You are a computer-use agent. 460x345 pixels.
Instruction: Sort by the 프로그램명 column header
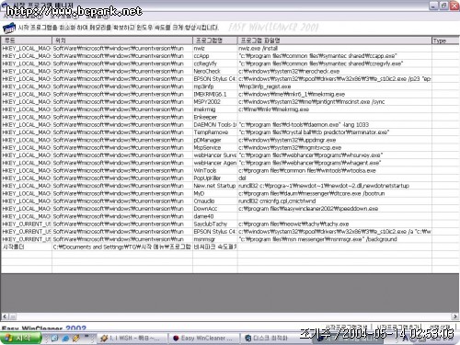coord(215,40)
